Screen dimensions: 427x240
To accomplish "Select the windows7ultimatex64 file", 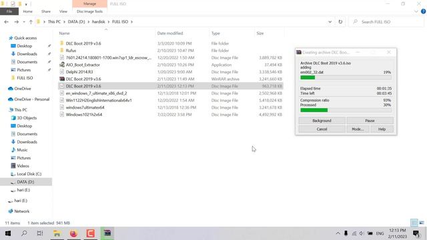I will click(85, 107).
